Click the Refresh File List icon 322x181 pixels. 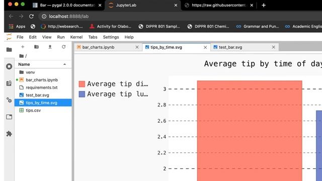[x=64, y=47]
